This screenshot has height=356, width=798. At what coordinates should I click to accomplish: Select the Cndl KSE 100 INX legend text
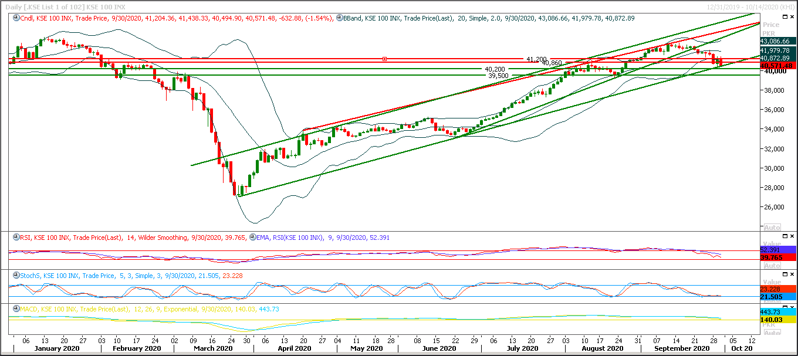(177, 18)
